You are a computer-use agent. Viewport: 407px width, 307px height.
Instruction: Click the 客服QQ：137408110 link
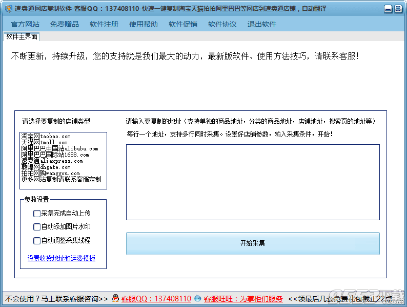156,298
